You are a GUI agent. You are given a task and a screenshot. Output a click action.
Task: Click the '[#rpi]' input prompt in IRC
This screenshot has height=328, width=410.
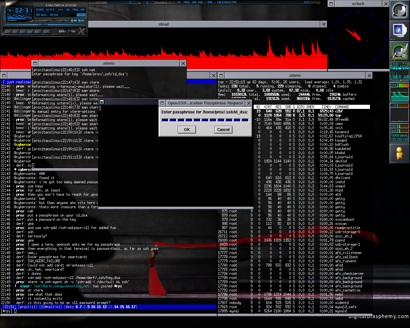(7, 311)
